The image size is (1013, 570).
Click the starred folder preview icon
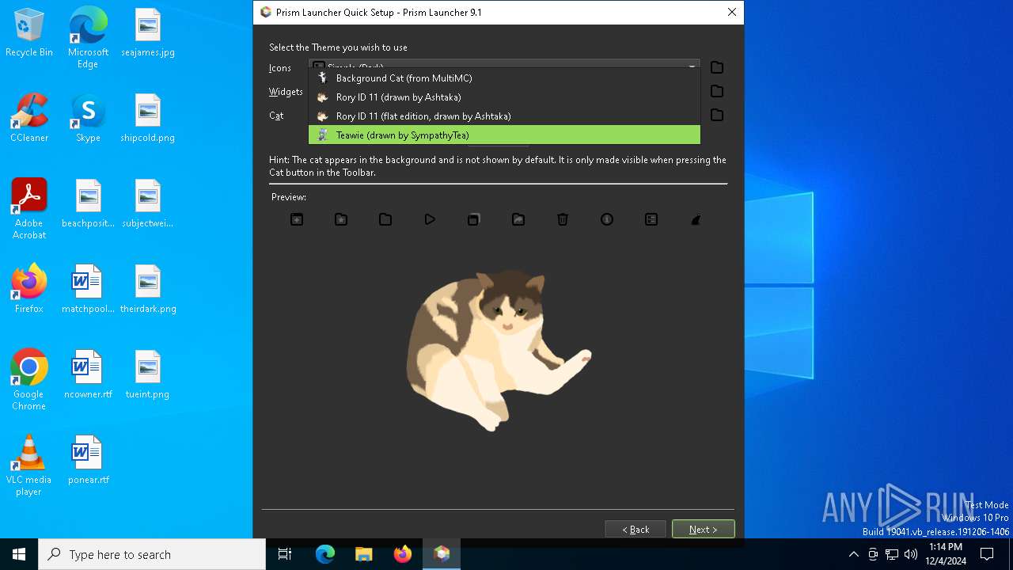(341, 219)
